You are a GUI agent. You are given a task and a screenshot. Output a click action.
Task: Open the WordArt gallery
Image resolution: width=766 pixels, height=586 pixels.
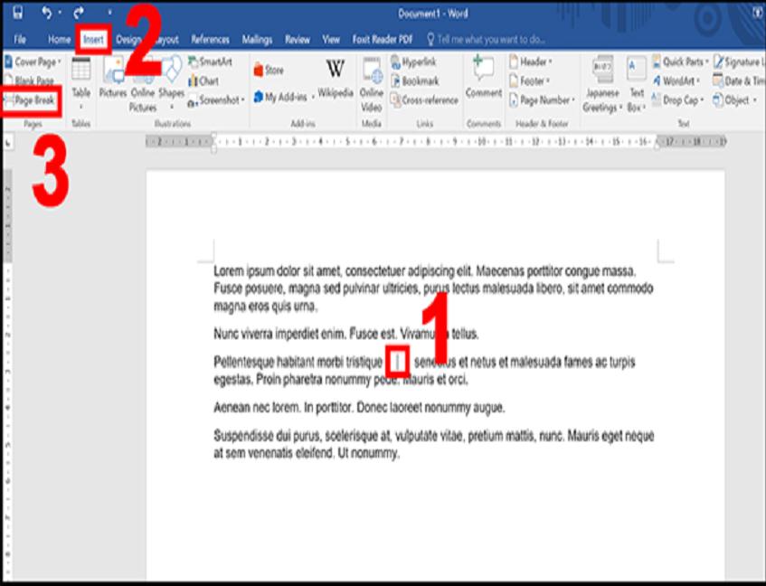(676, 81)
